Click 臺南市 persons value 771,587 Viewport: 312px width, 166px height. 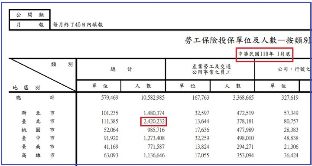click(x=156, y=147)
